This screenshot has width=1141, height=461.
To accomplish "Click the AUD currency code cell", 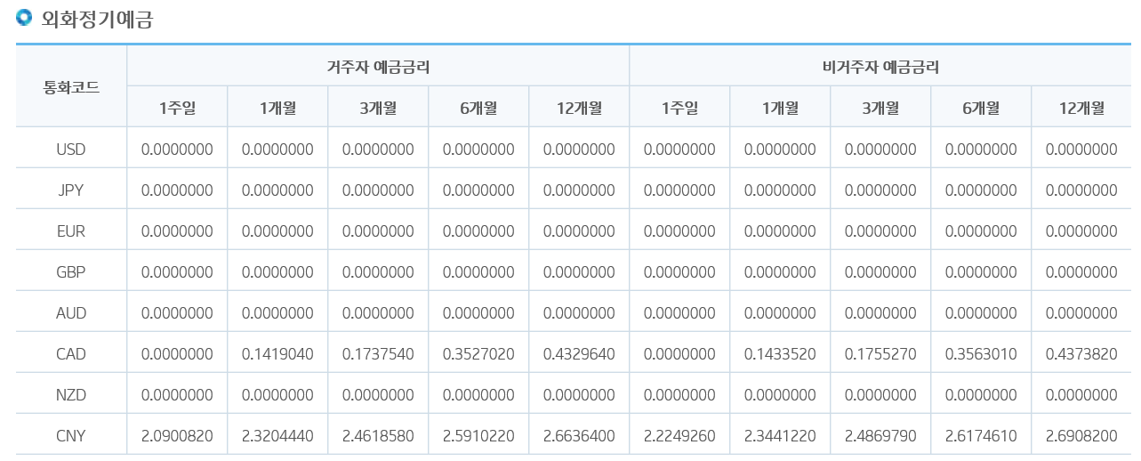I will 71,312.
